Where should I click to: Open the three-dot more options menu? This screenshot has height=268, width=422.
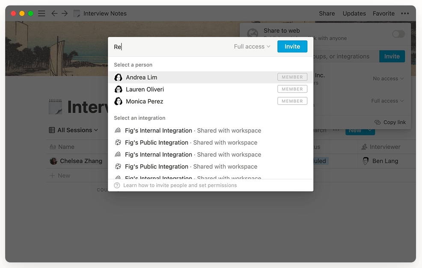click(405, 13)
